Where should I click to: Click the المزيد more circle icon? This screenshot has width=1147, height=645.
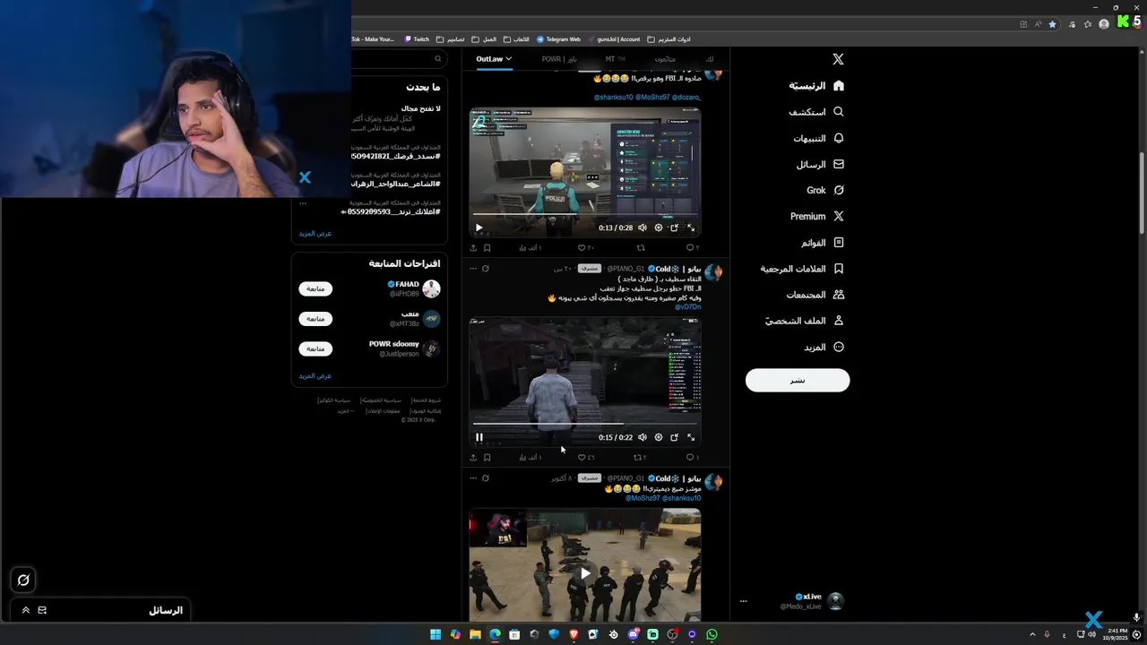[839, 347]
